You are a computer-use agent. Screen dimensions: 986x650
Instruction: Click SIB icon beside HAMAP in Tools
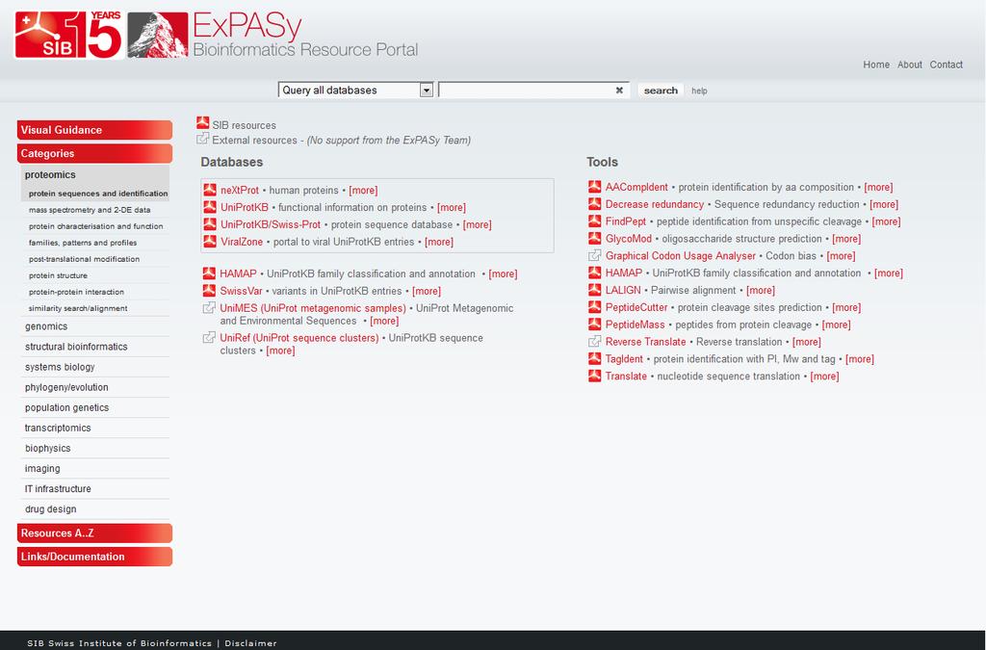594,273
